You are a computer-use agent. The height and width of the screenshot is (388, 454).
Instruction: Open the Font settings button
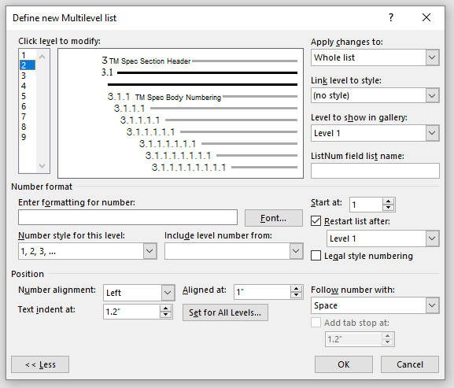pos(274,218)
